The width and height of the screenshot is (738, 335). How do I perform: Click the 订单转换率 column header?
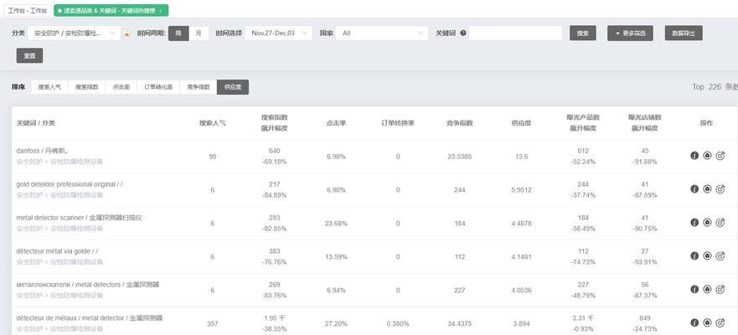[x=398, y=123]
